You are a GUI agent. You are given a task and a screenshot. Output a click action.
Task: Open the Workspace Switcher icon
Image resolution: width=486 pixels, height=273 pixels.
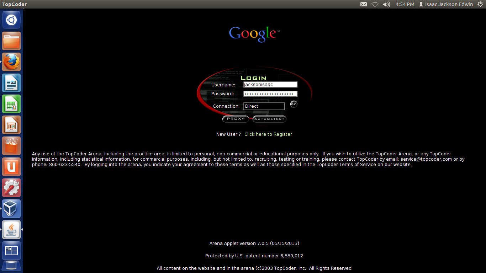tap(11, 251)
